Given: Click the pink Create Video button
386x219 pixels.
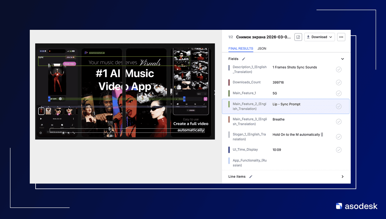Looking at the screenshot, I should point(69,64).
